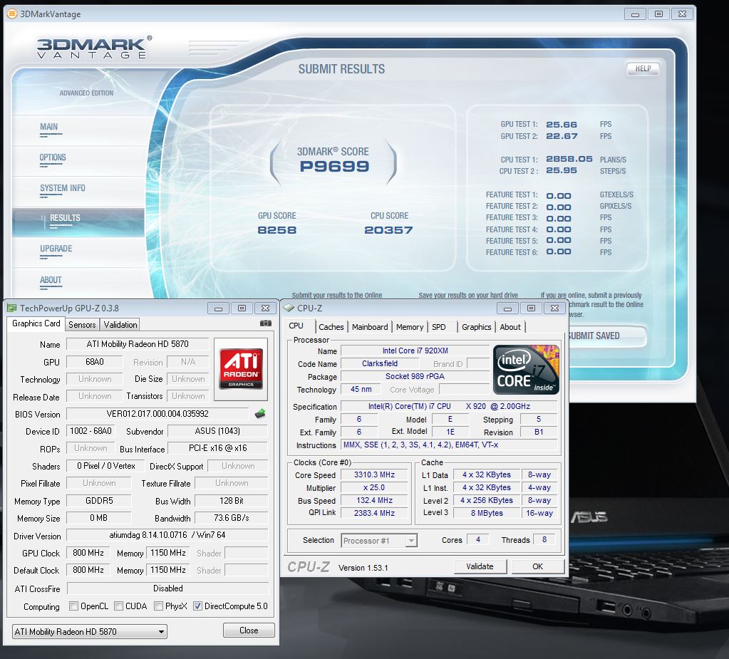Open the MAIN section in 3DMark sidebar
Image resolution: width=729 pixels, height=659 pixels.
49,127
